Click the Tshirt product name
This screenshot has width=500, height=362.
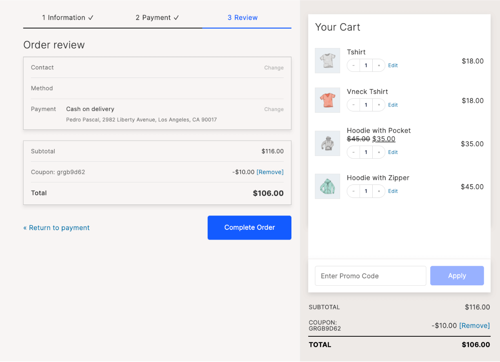[x=356, y=52]
